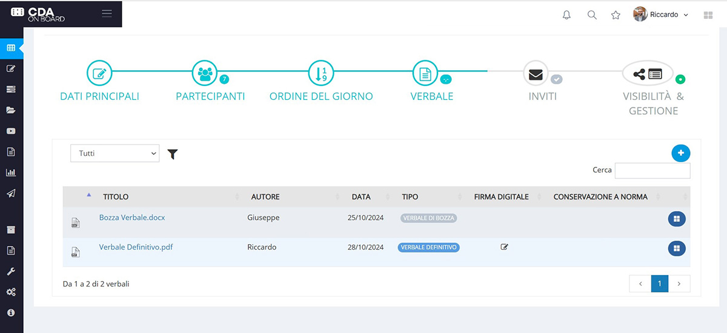
Task: Sort table by Tipo column
Action: pyautogui.click(x=410, y=196)
